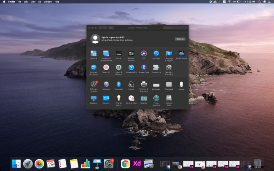Click the Show All grid button

[x=111, y=28]
